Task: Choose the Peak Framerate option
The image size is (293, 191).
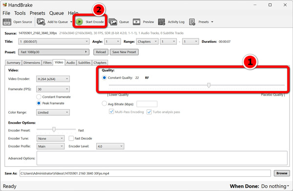Action: point(39,103)
